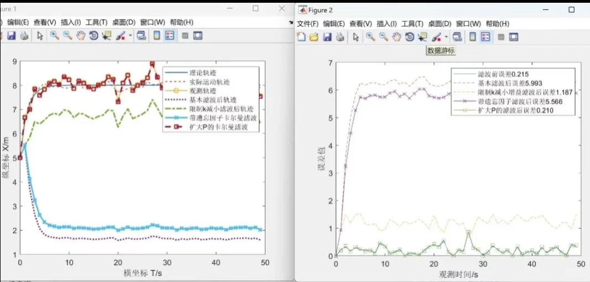Click Print icon in Figure 2 toolbar
590x282 pixels.
[x=340, y=36]
